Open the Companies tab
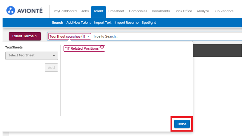This screenshot has width=243, height=137. tap(138, 11)
